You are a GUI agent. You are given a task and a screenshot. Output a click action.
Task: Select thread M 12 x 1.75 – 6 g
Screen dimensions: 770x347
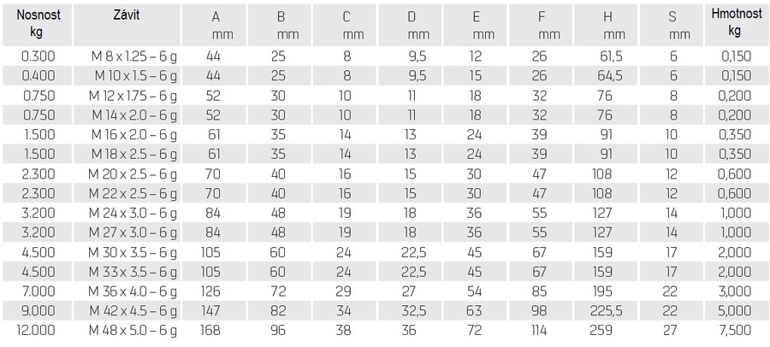tap(133, 96)
